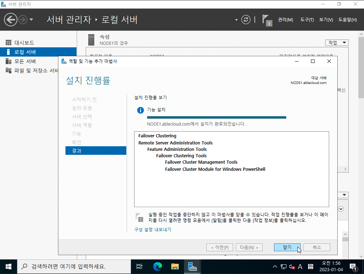
Task: Open navigation history dropdown next to forward arrow
Action: [x=31, y=20]
